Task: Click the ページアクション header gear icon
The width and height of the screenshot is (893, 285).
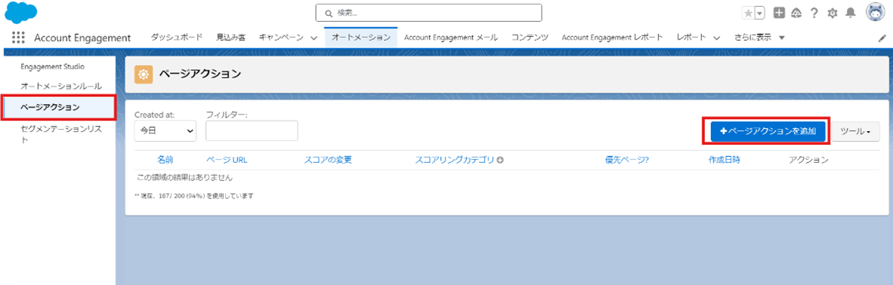Action: 143,75
